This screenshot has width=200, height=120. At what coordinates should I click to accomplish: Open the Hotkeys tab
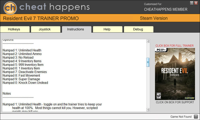tap(15, 29)
